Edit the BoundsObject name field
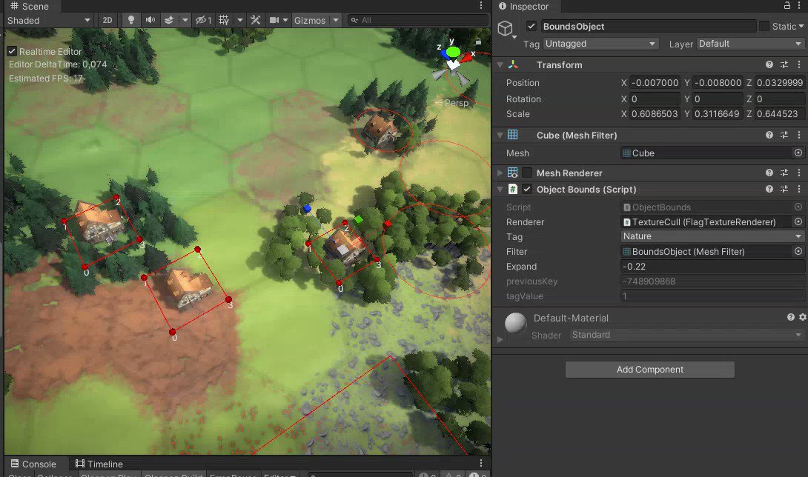Viewport: 808px width, 477px height. pos(648,26)
